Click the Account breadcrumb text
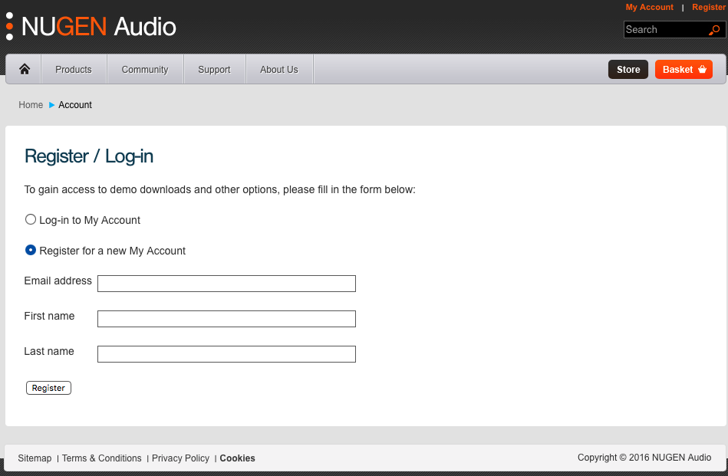 click(75, 105)
